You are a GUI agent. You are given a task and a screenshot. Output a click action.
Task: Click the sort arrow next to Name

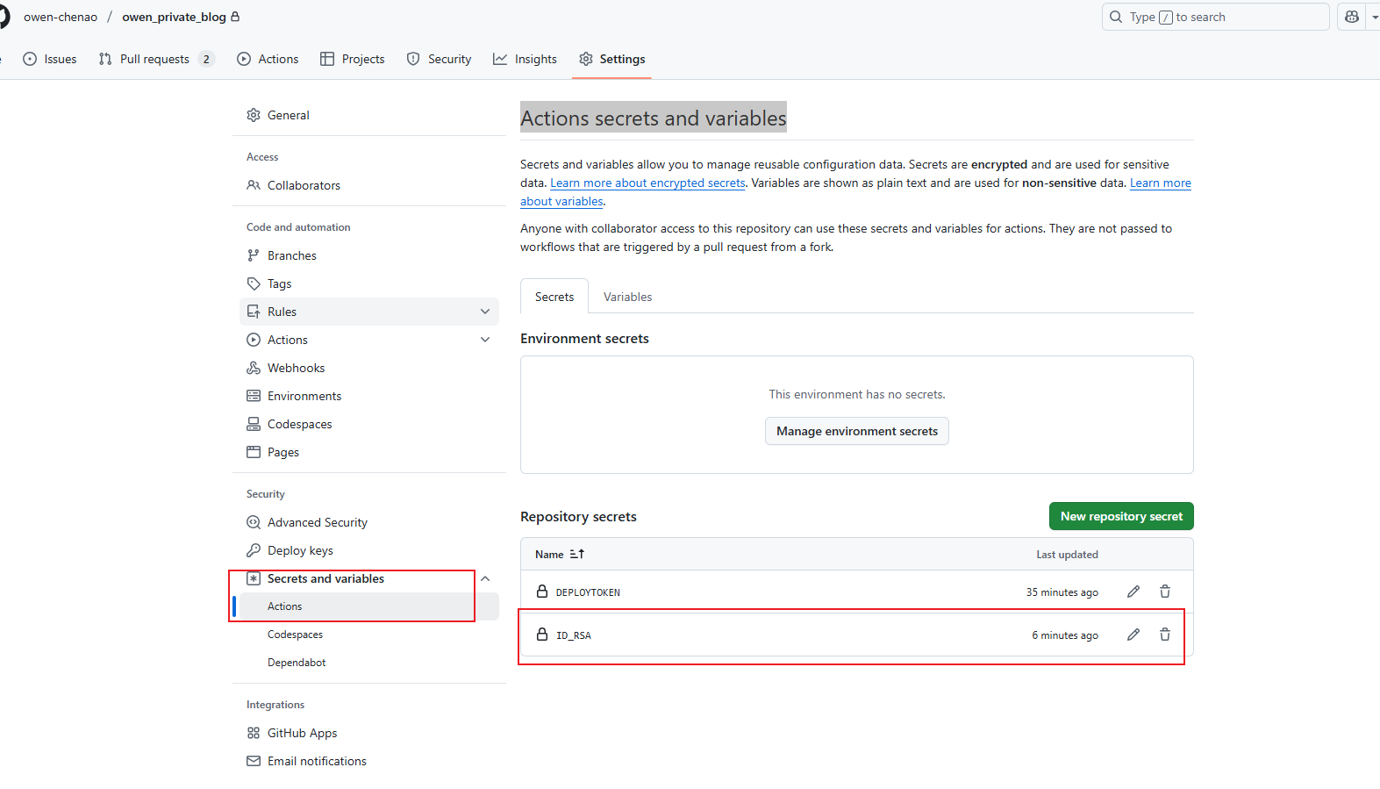(576, 554)
